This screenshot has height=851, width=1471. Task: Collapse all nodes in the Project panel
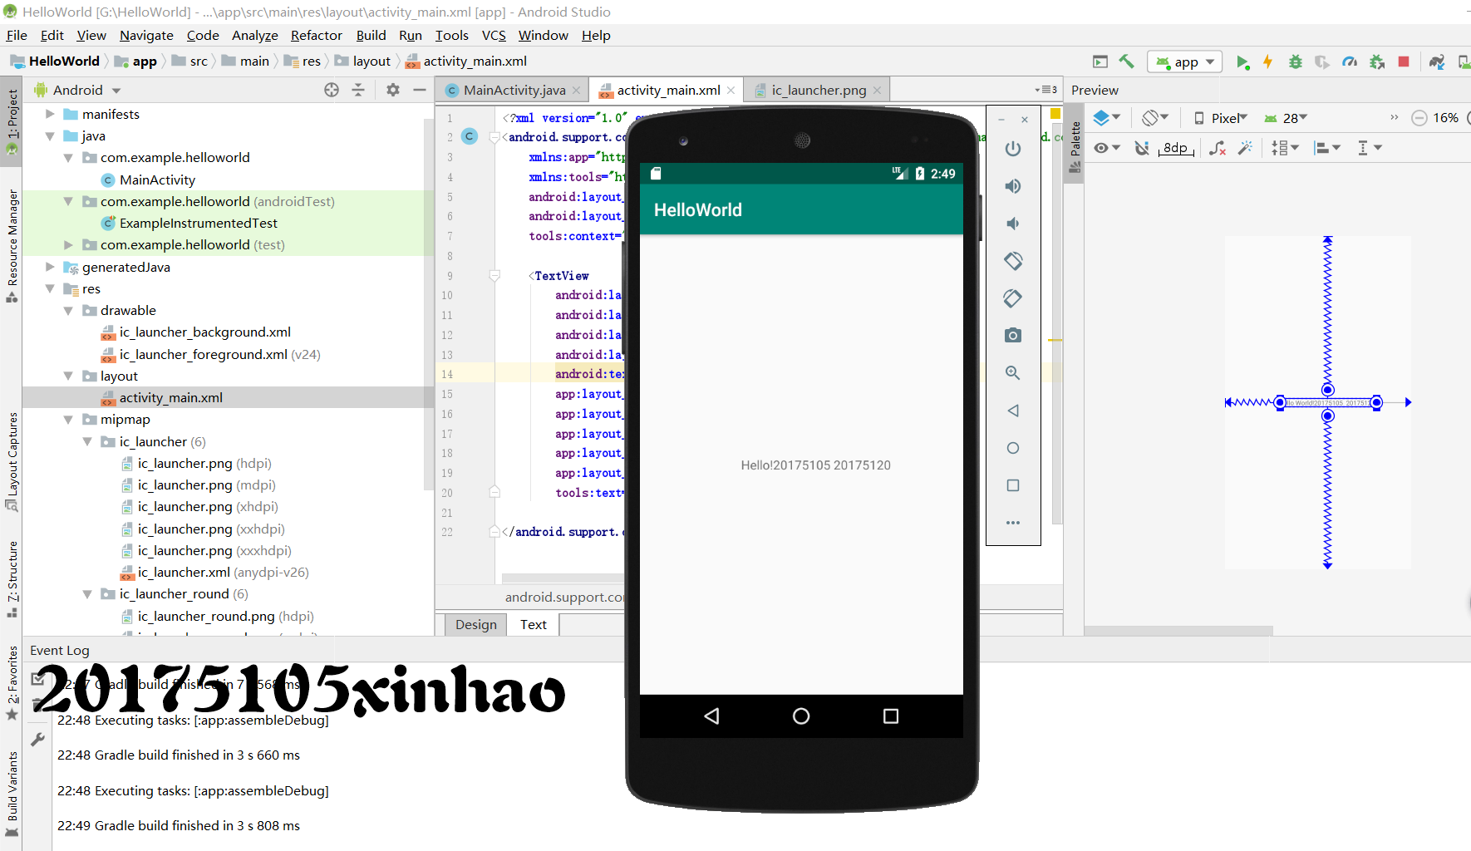[359, 90]
